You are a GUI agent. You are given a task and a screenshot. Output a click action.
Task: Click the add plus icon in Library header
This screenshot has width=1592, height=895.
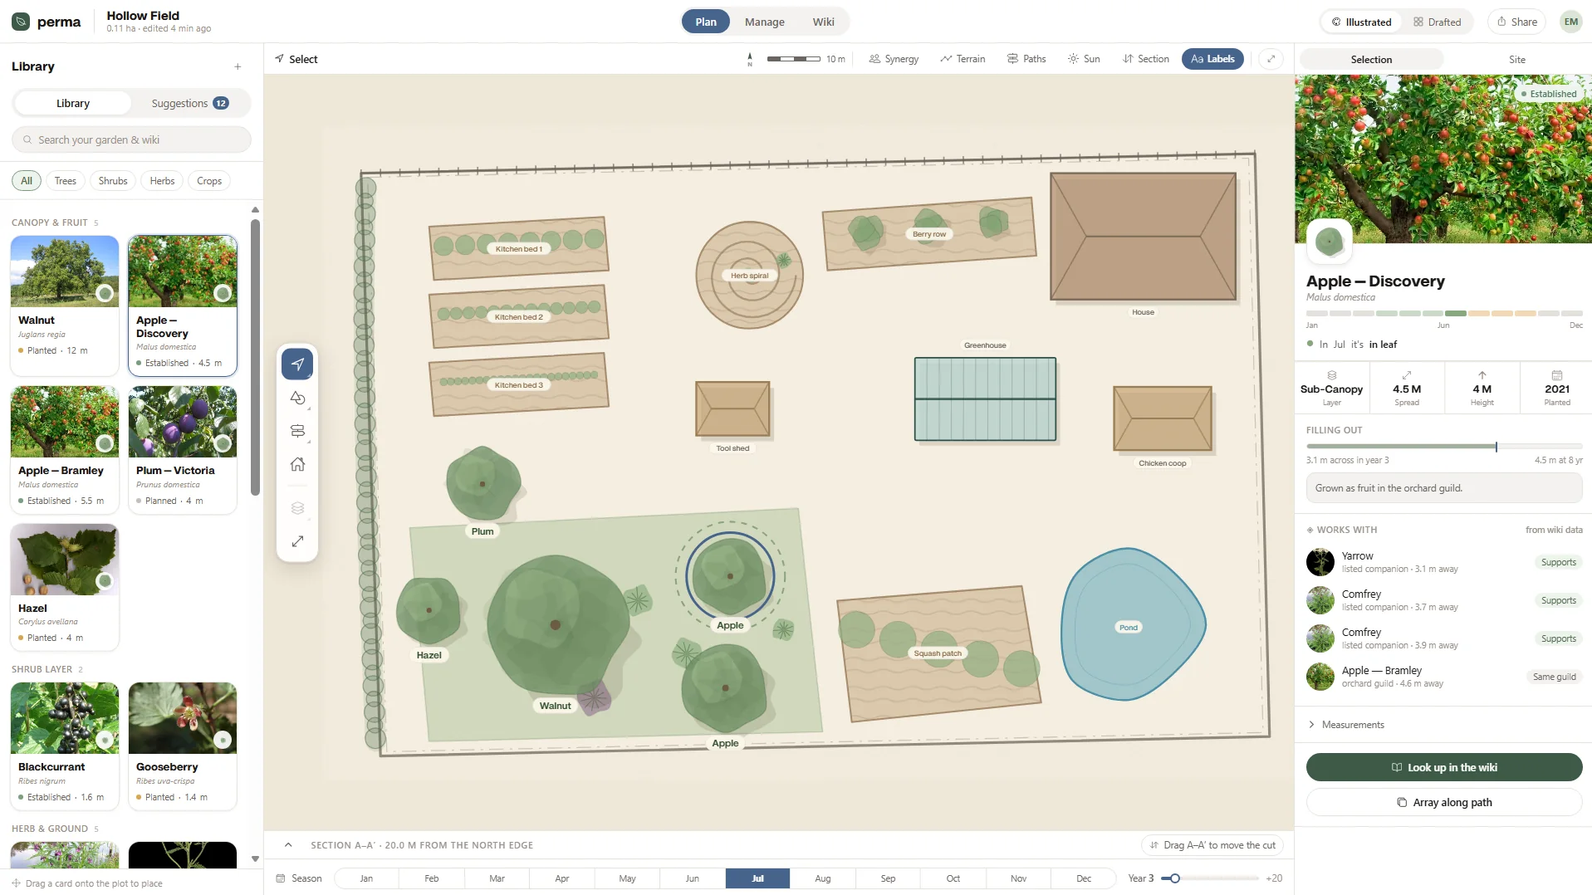coord(238,66)
